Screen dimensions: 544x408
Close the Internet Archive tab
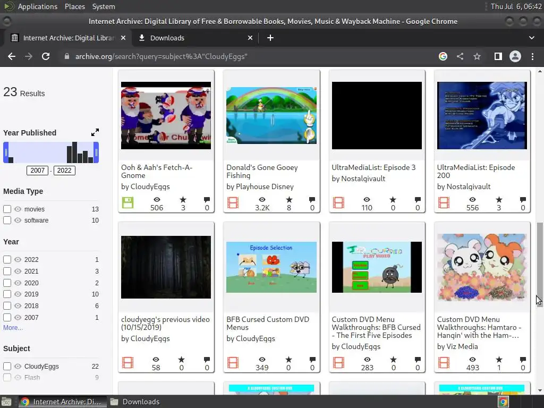(123, 38)
